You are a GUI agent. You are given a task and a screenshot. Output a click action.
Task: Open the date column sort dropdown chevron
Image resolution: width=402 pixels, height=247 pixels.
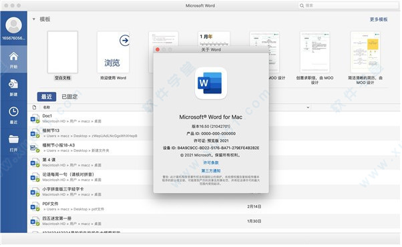point(308,107)
